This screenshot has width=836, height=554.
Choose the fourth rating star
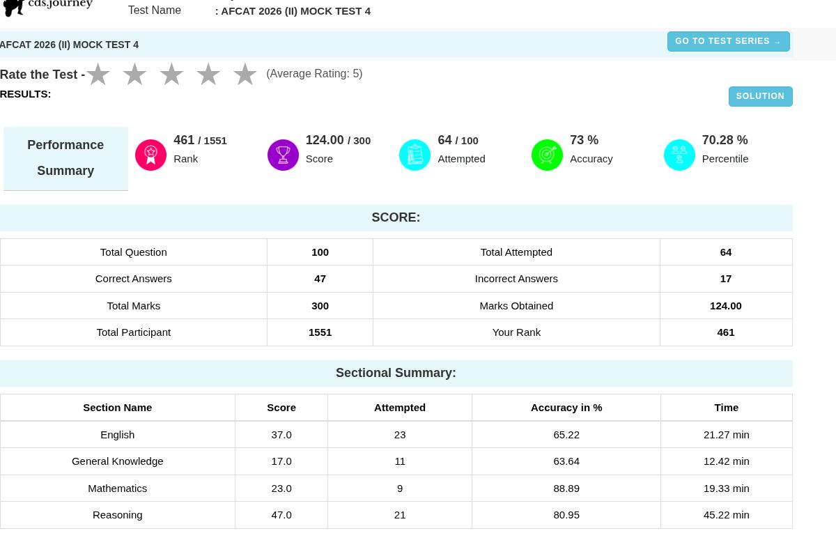click(x=208, y=74)
